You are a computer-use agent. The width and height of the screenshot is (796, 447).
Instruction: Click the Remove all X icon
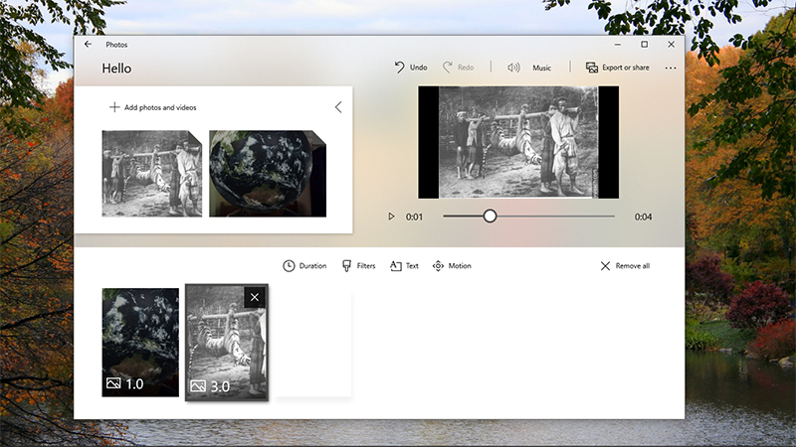(605, 266)
